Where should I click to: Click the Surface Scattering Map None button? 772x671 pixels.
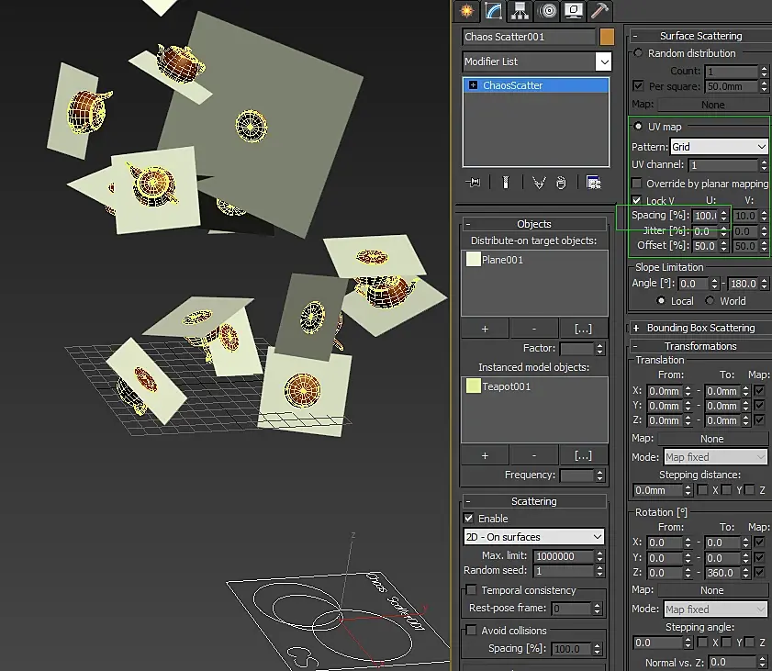click(x=712, y=105)
